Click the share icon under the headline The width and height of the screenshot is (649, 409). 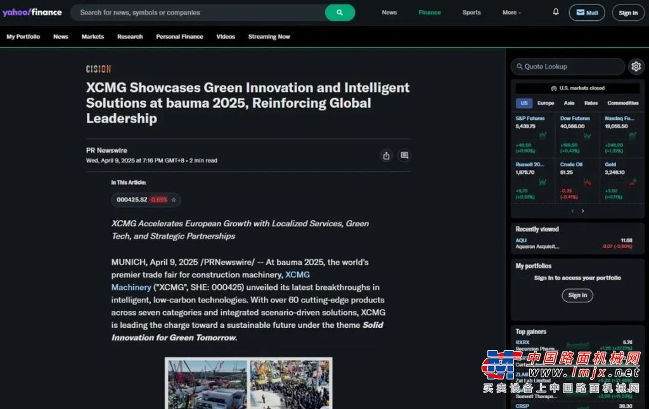point(386,155)
